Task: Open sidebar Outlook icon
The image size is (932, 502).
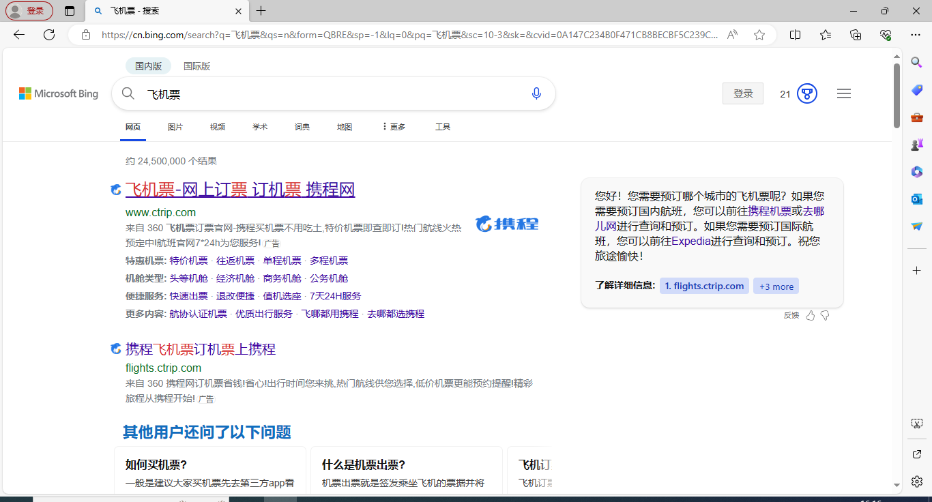Action: click(917, 199)
